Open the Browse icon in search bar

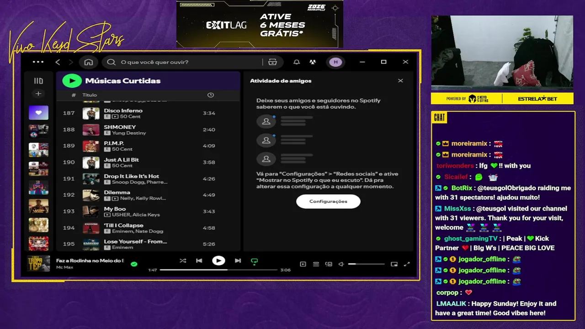point(273,62)
